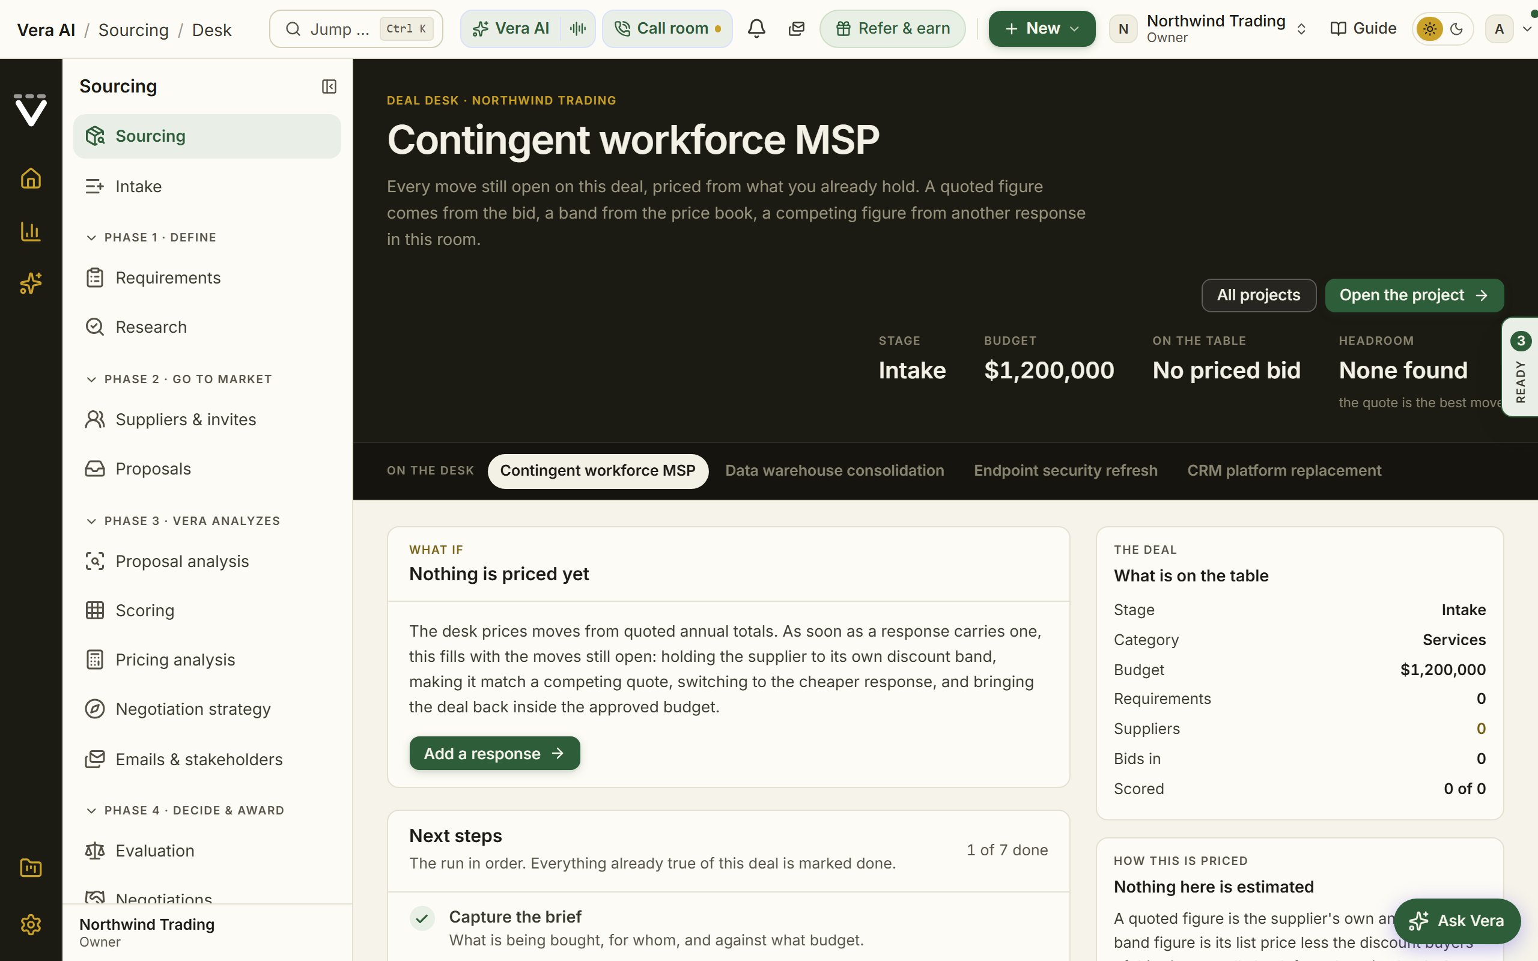Open the analytics bar chart icon
The height and width of the screenshot is (961, 1538).
31,231
